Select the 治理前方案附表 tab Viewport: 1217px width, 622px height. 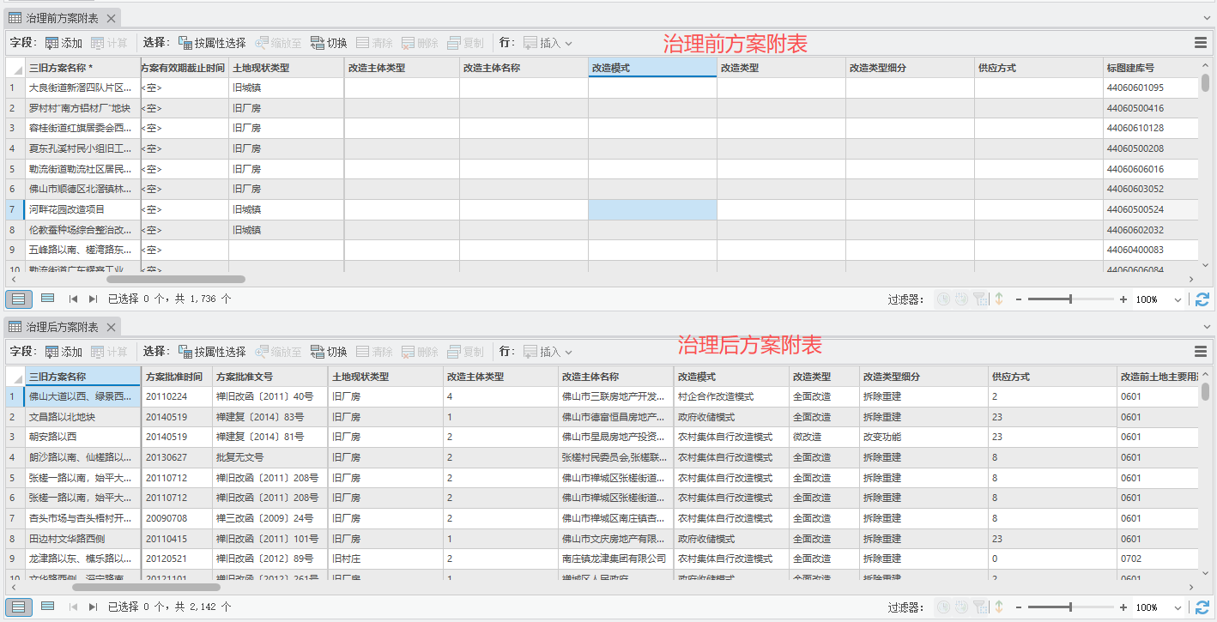61,18
